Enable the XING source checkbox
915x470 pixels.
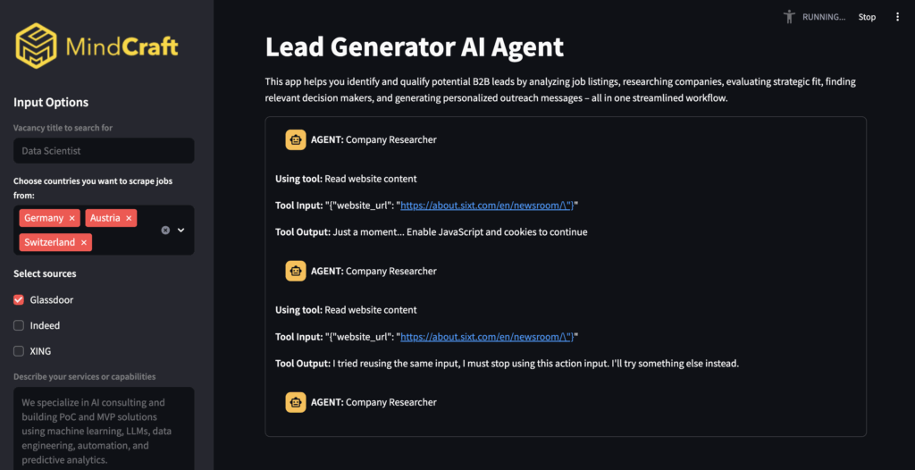pos(19,351)
